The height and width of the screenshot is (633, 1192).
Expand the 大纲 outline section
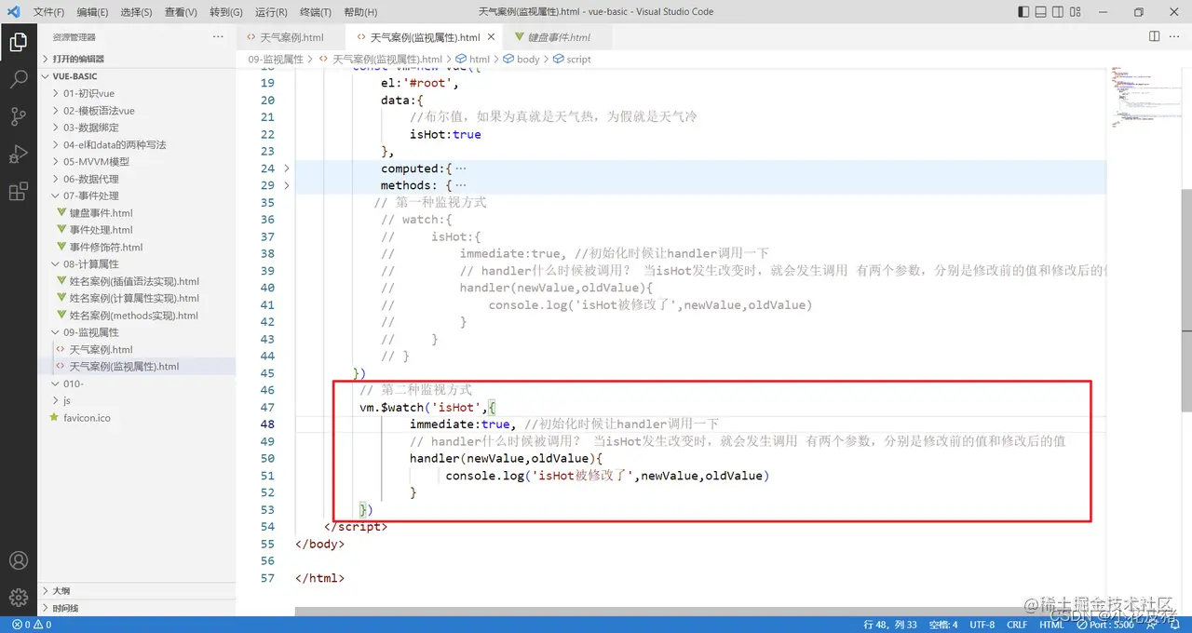coord(136,590)
